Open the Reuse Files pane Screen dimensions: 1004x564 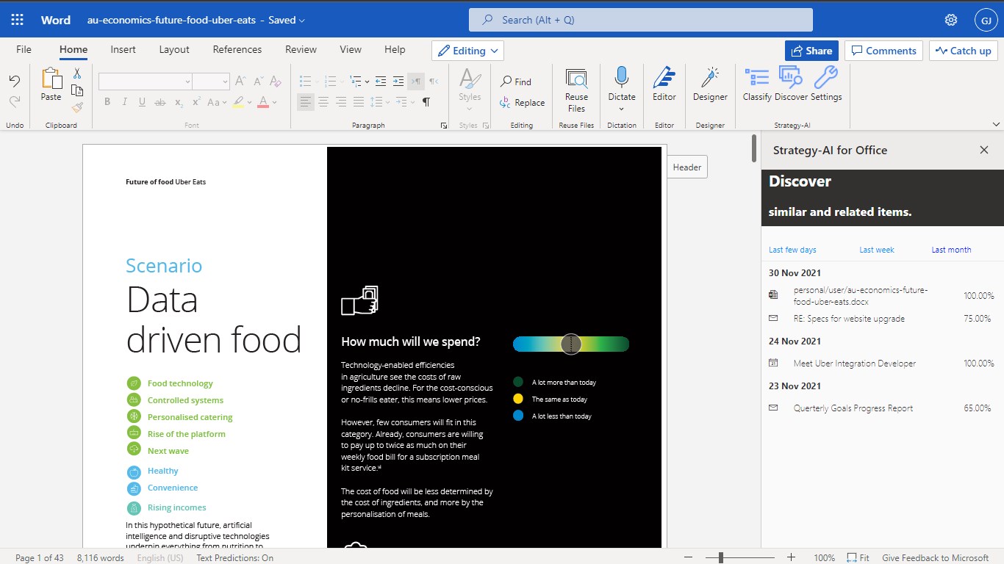576,90
